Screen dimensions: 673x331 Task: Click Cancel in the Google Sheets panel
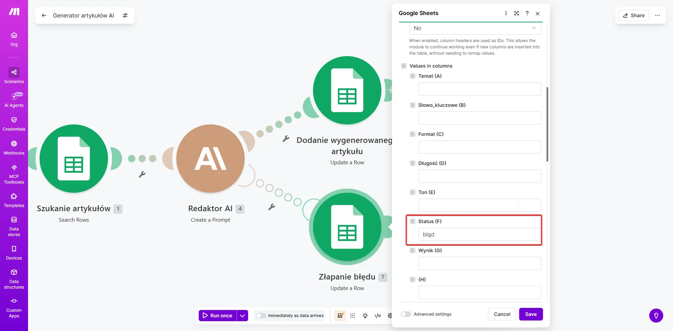502,314
